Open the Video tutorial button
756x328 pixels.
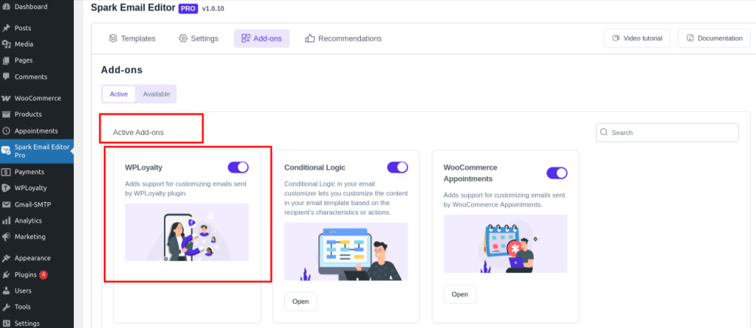(x=637, y=38)
